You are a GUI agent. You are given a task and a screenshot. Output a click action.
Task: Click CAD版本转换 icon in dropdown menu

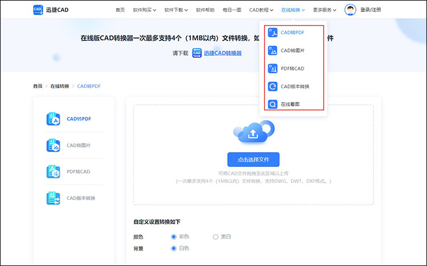273,87
